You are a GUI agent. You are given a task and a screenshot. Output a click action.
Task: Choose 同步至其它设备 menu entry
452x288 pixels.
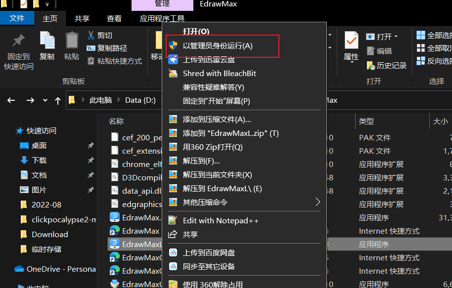point(244,267)
